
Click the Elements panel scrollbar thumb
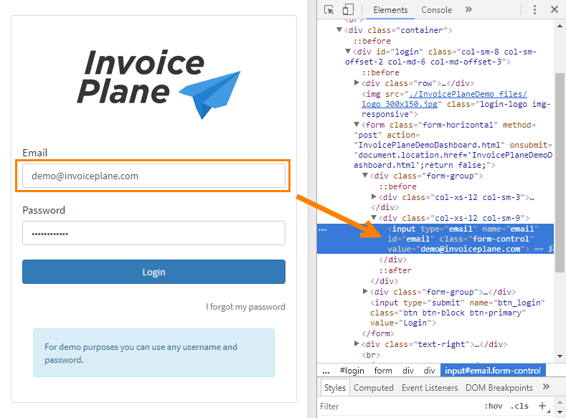[x=560, y=172]
